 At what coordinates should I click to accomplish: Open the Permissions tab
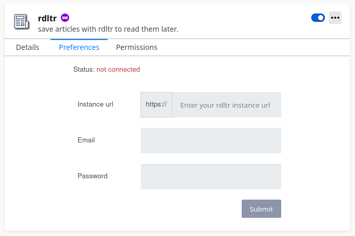tap(137, 47)
